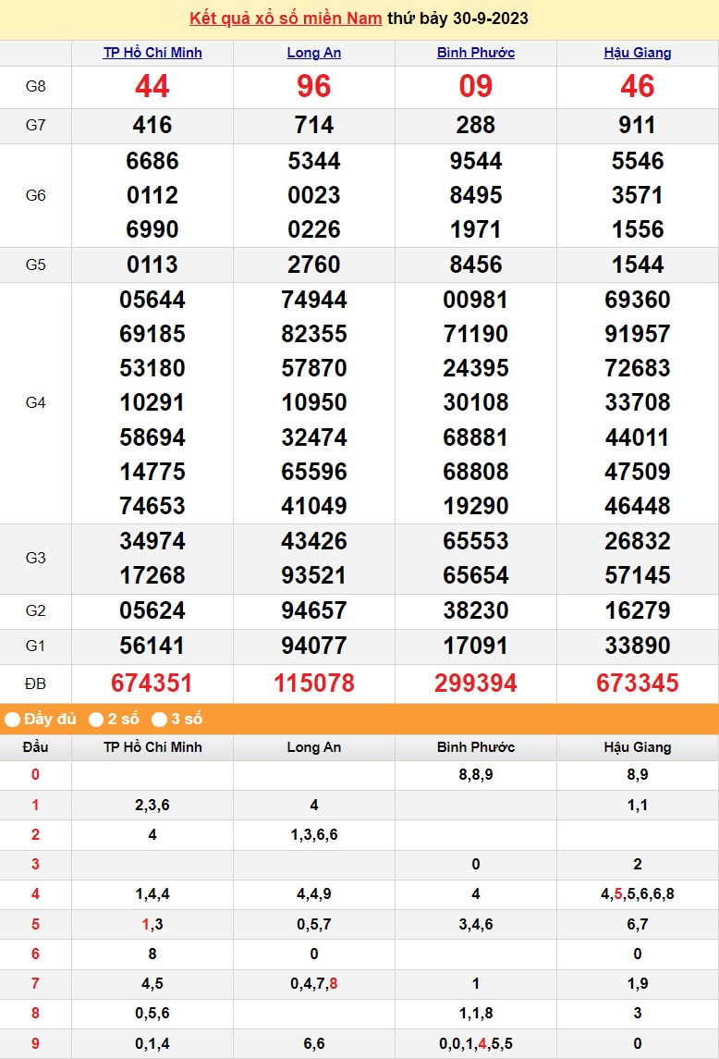719x1059 pixels.
Task: Click the Long An header link
Action: pyautogui.click(x=314, y=53)
